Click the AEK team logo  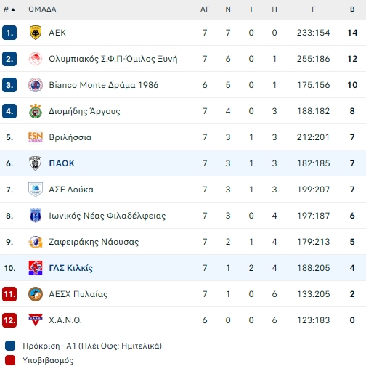[36, 33]
